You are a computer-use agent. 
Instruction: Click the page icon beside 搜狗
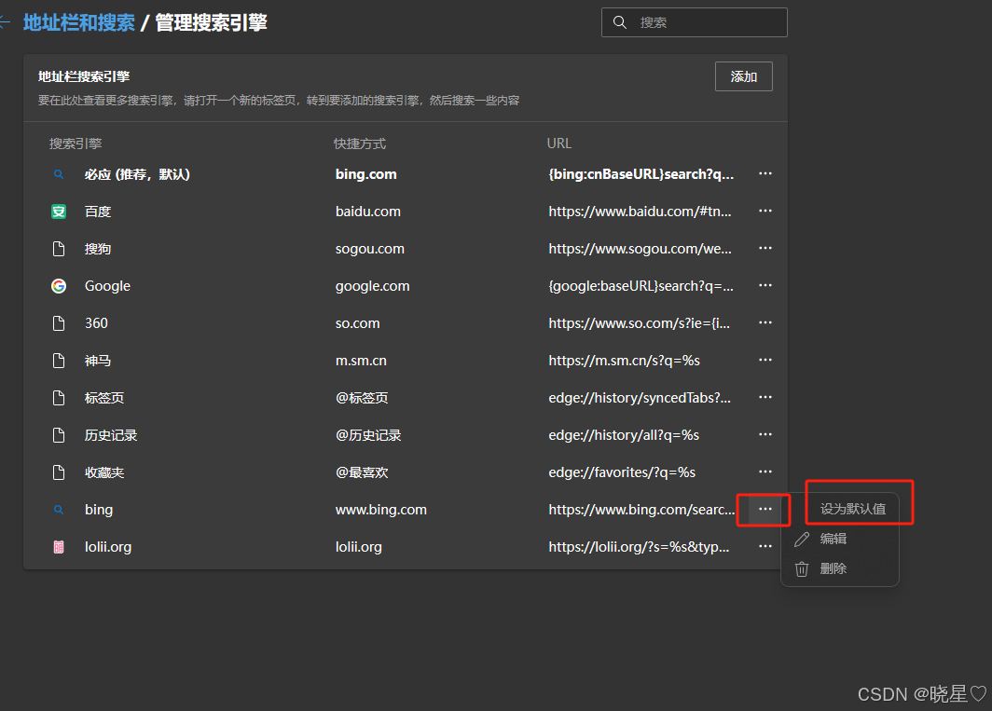59,249
